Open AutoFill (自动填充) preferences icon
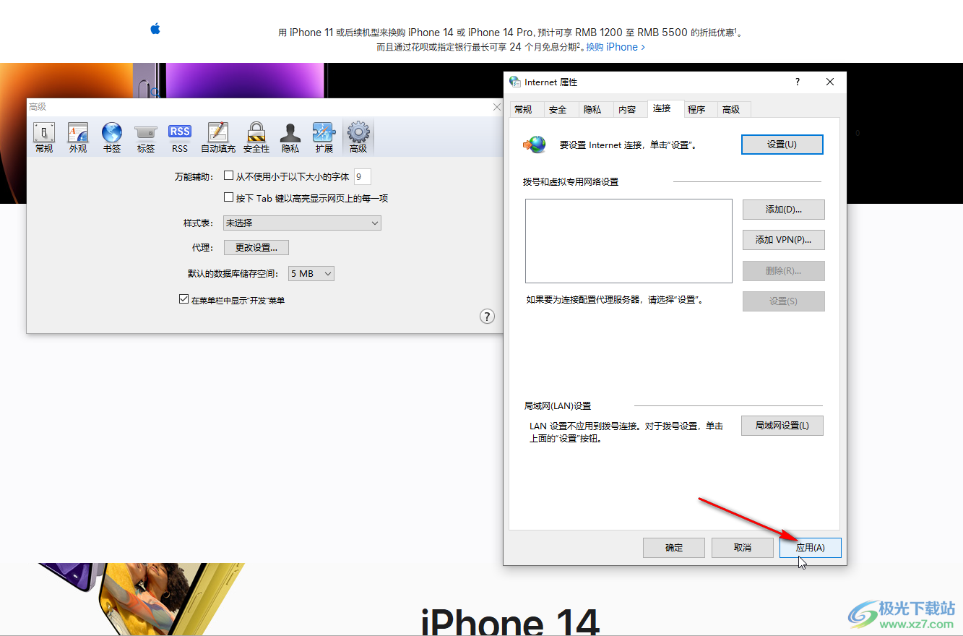Screen dimensions: 963x636 [218, 137]
